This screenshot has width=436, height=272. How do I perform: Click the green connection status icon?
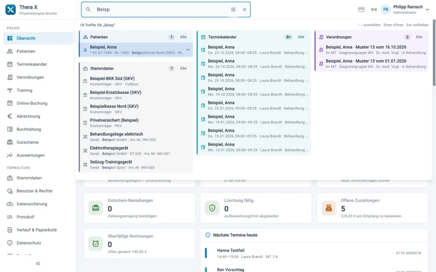[374, 9]
